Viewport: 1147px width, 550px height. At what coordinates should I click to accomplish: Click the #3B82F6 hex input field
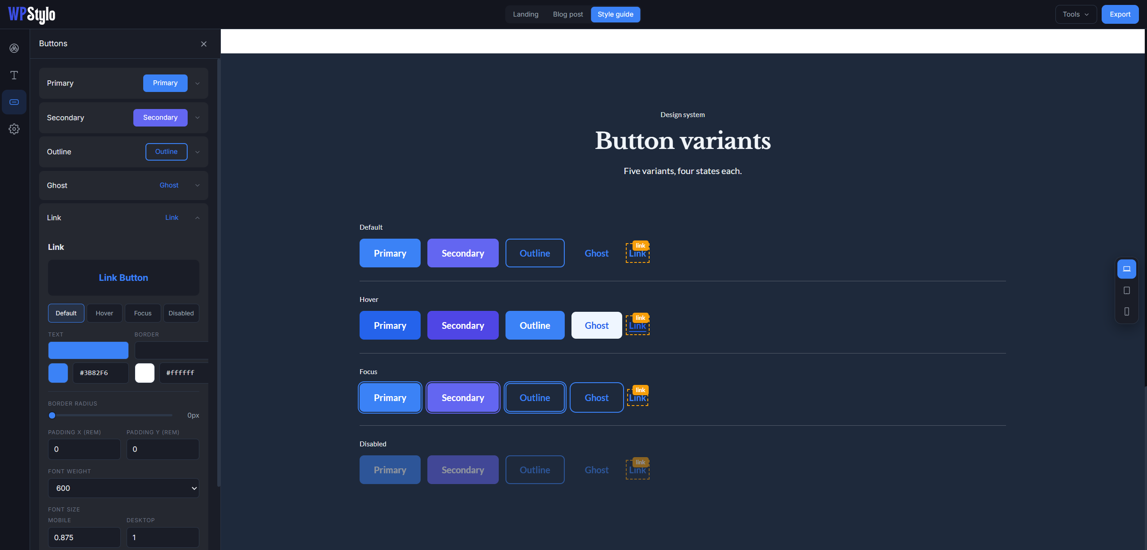tap(101, 373)
